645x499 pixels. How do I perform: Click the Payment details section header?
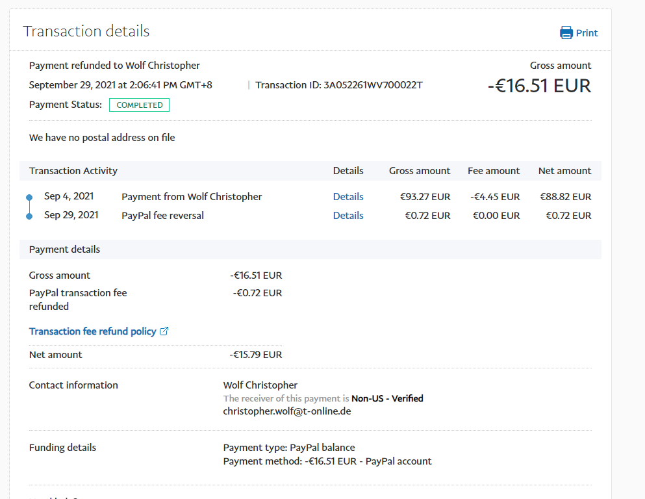click(64, 249)
